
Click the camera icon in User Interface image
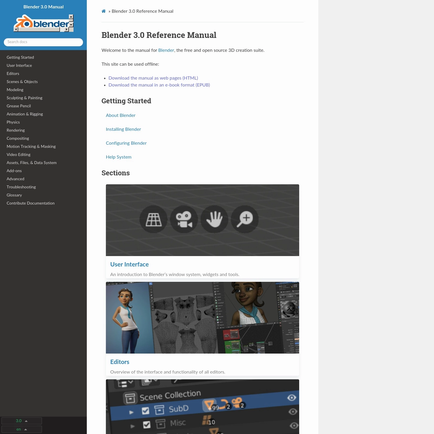tap(184, 220)
